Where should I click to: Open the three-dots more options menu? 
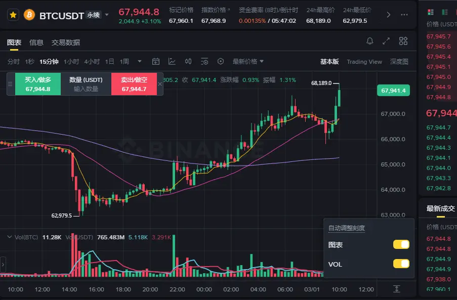404,15
